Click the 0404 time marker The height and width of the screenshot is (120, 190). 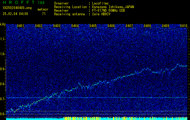click(75, 25)
